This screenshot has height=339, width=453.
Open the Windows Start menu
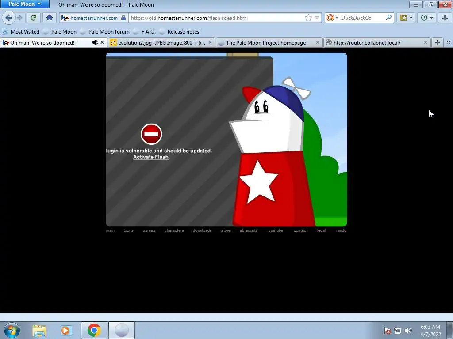tap(12, 330)
